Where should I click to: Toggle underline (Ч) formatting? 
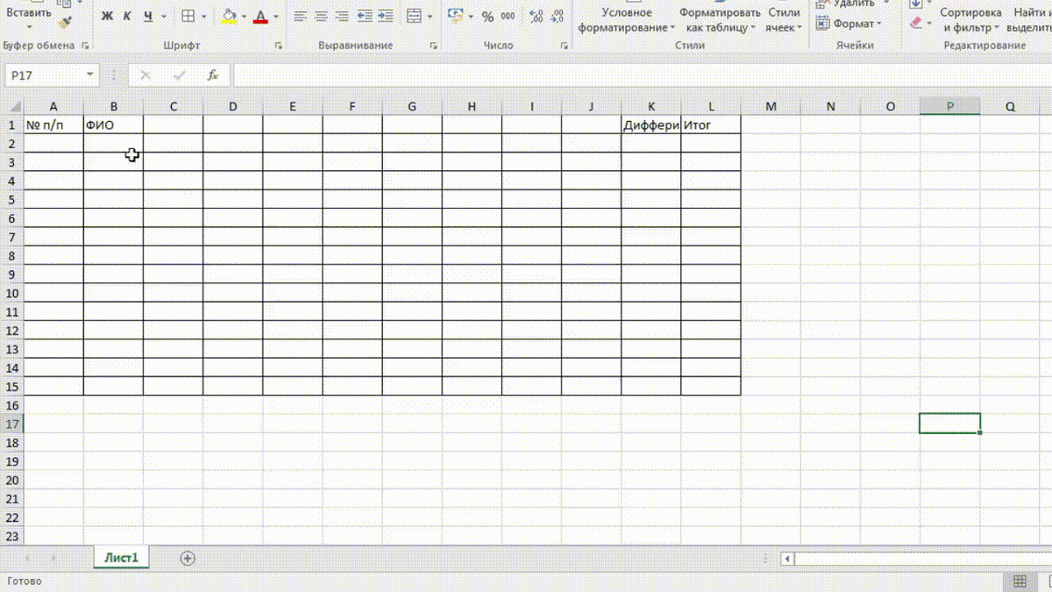(x=147, y=17)
